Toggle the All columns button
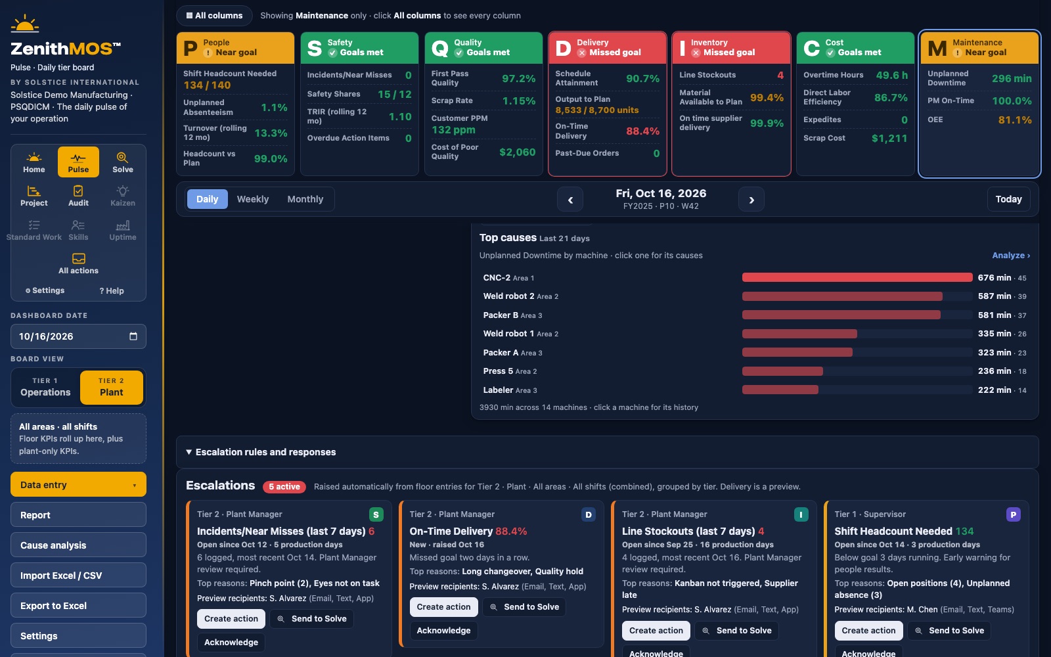Image resolution: width=1051 pixels, height=657 pixels. point(214,15)
